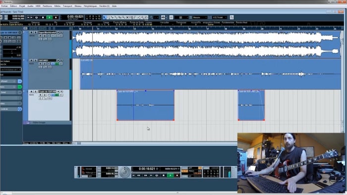Viewport: 347px width, 195px height.
Task: Expand the Copie de GUITARES track arrow
Action: click(24, 91)
